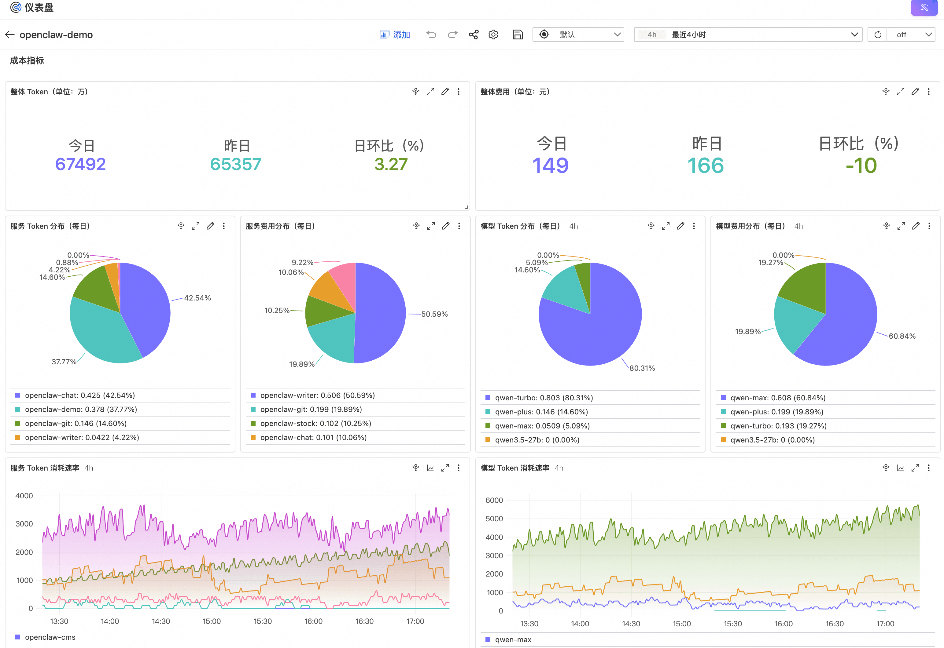The image size is (944, 648).
Task: Expand the 整体费用 panel to fullscreen
Action: click(x=901, y=92)
